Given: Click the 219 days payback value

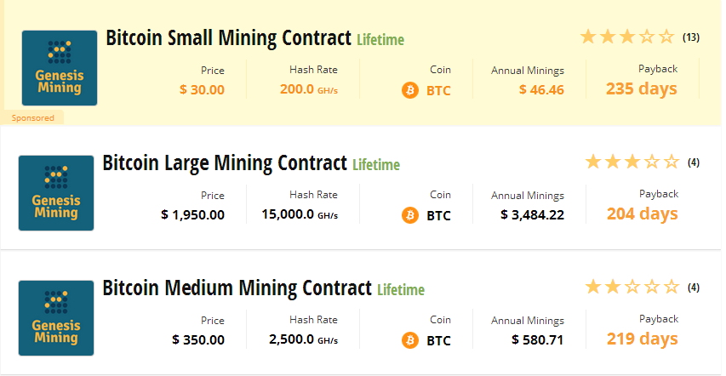Looking at the screenshot, I should [643, 339].
